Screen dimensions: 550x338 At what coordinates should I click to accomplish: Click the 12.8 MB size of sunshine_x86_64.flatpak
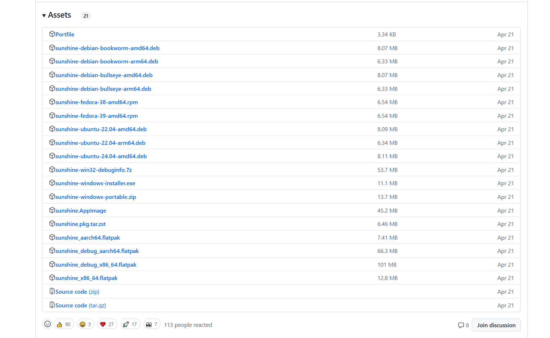387,278
